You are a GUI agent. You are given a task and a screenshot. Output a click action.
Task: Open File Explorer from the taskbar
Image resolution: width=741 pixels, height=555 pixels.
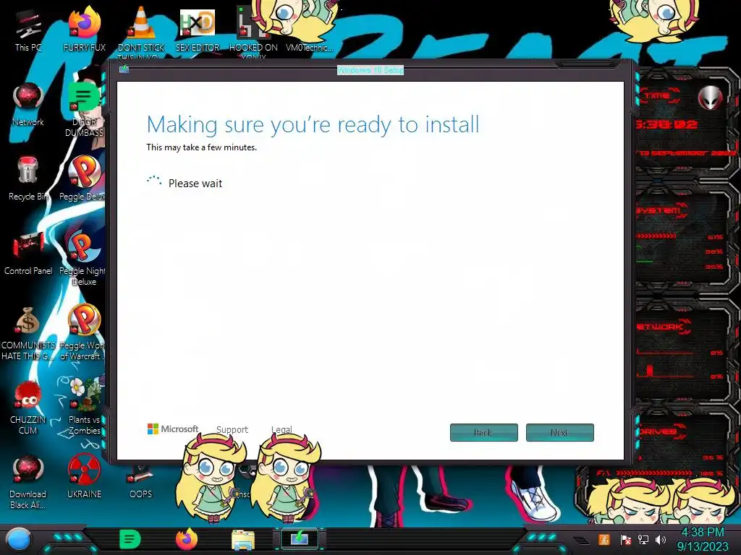[243, 541]
